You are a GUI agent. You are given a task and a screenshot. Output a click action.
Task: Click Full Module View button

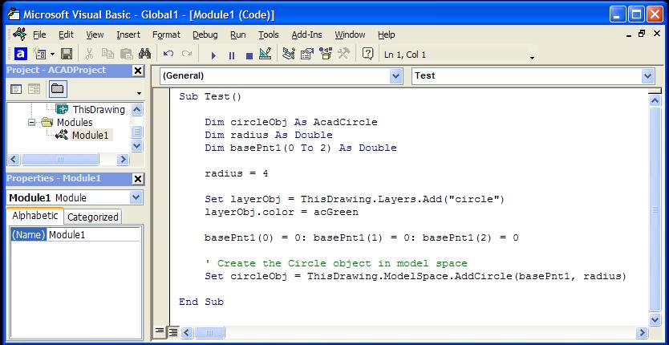[172, 332]
